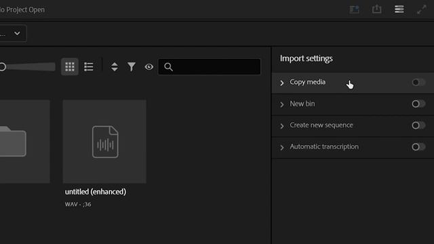This screenshot has height=244, width=434.
Task: Select the untitled (enhanced) audio thumbnail
Action: pos(104,142)
